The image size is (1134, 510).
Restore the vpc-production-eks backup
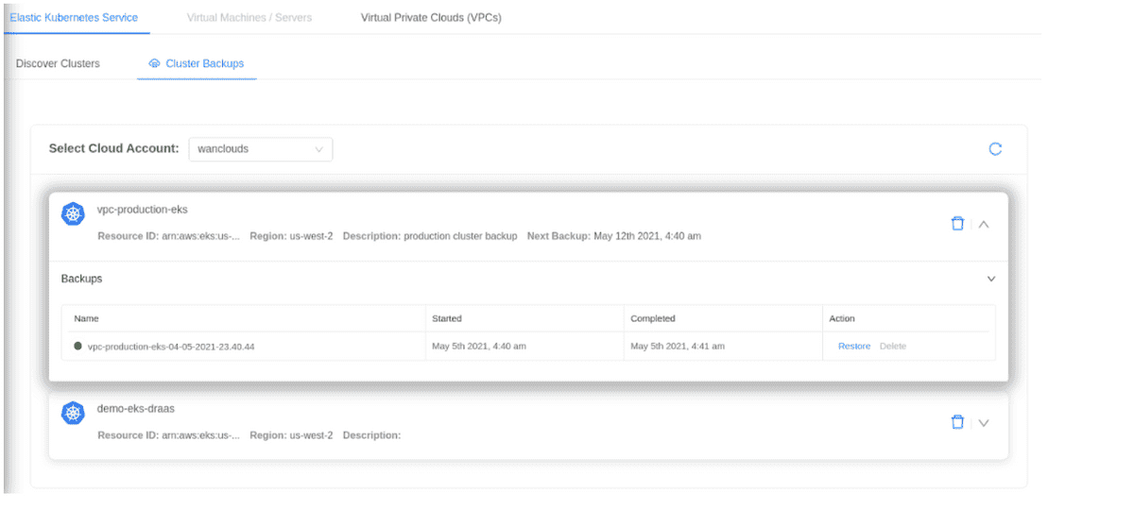pos(854,347)
